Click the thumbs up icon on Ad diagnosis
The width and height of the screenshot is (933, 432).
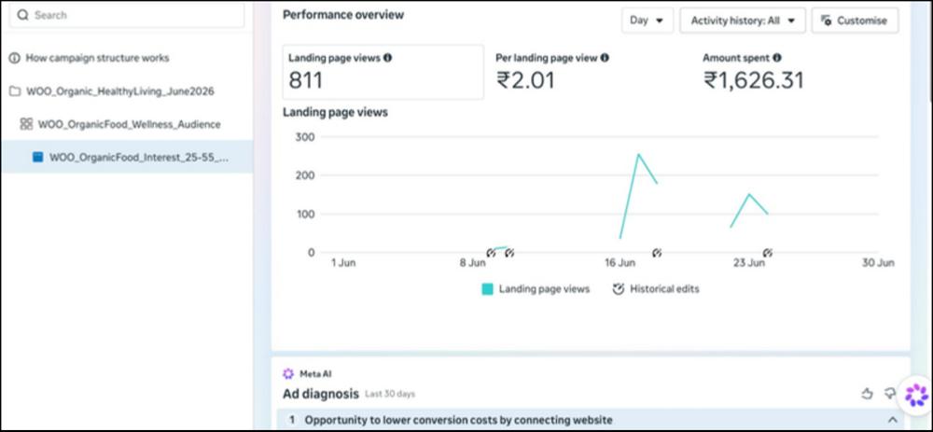867,394
